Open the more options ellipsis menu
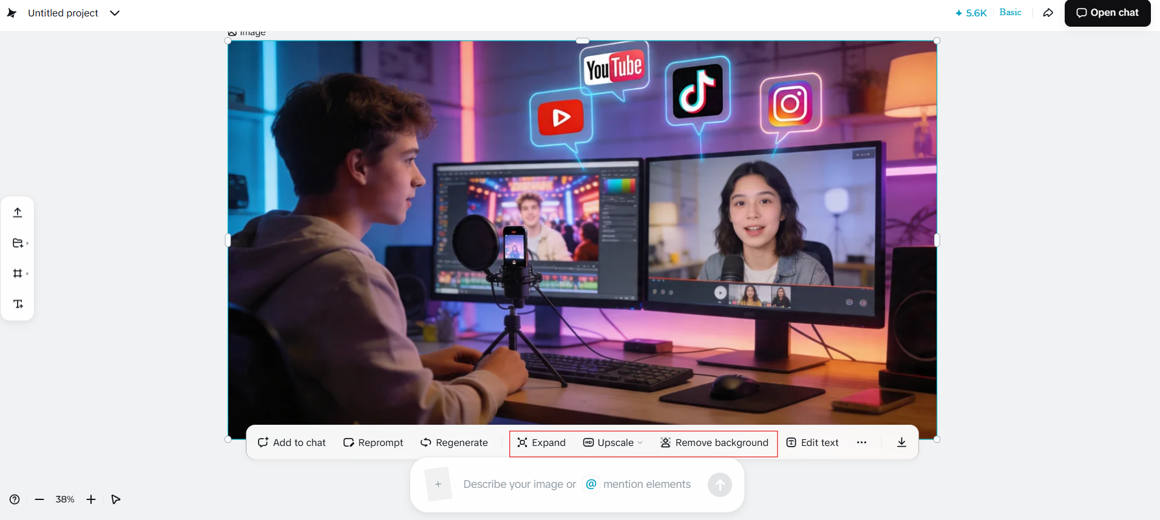Viewport: 1160px width, 520px height. click(x=861, y=442)
